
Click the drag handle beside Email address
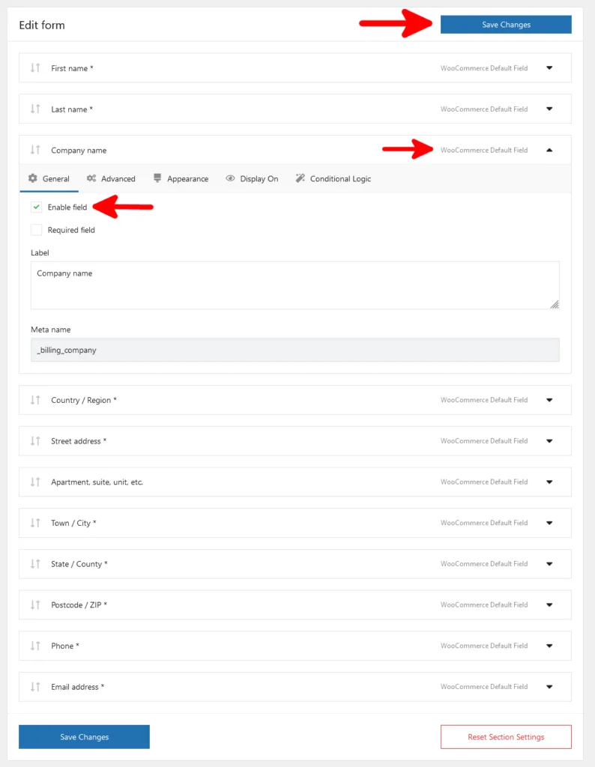tap(34, 687)
